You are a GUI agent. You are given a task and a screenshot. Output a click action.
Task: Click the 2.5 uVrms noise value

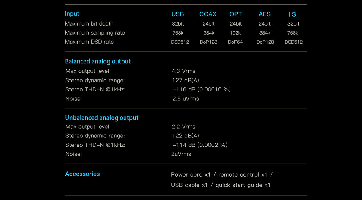[186, 99]
